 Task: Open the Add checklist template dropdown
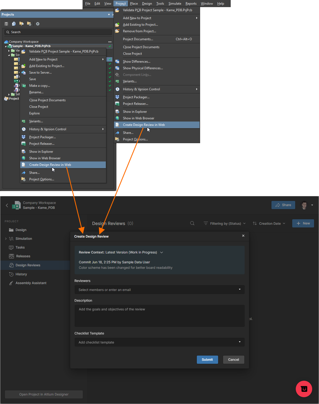pyautogui.click(x=159, y=342)
